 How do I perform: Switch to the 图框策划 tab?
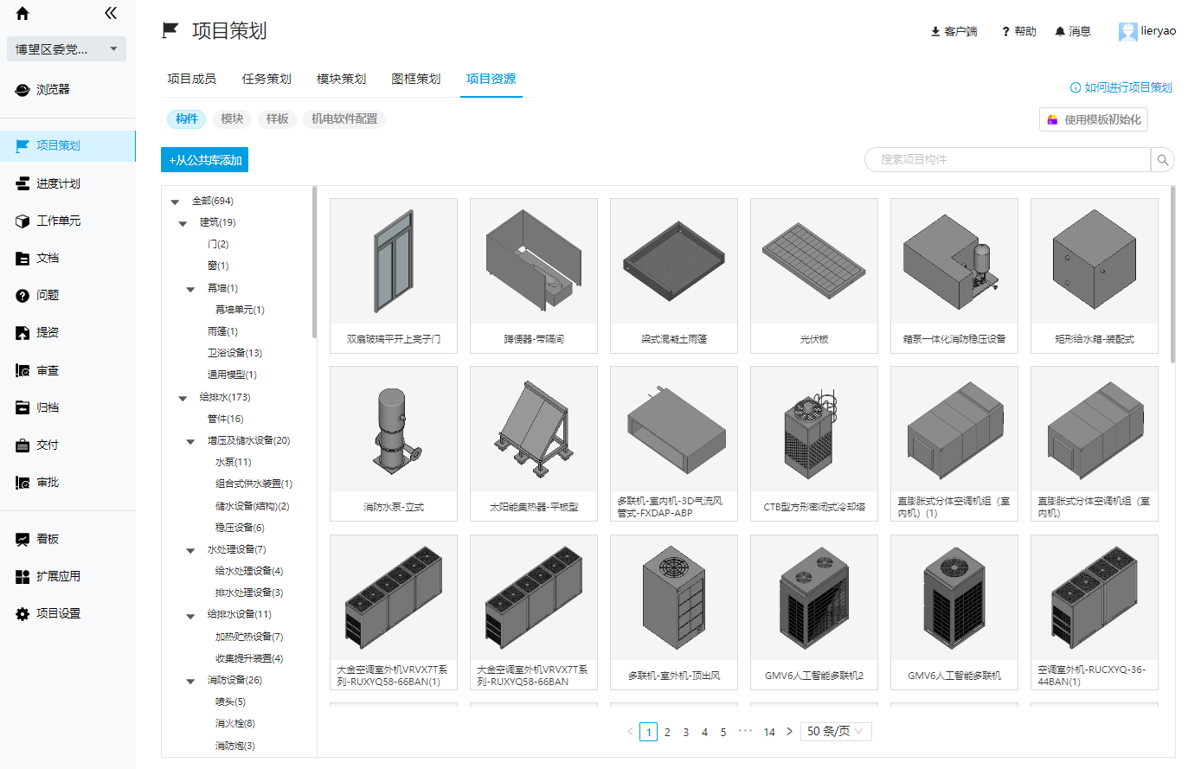(x=416, y=79)
